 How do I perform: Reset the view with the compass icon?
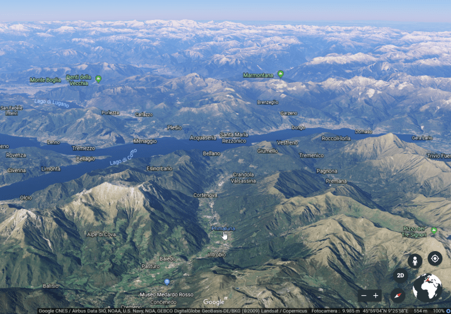click(398, 295)
